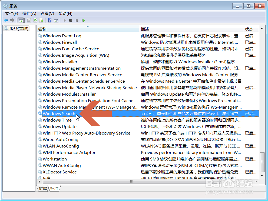The width and height of the screenshot is (268, 201).
Task: Select the Workstation service
Action: pos(148,159)
